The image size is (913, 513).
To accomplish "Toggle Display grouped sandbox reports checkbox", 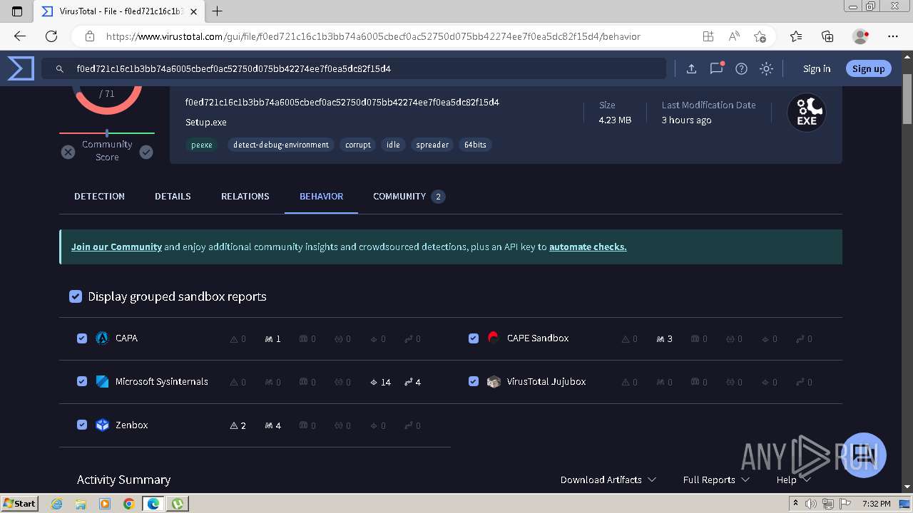I will [x=76, y=296].
